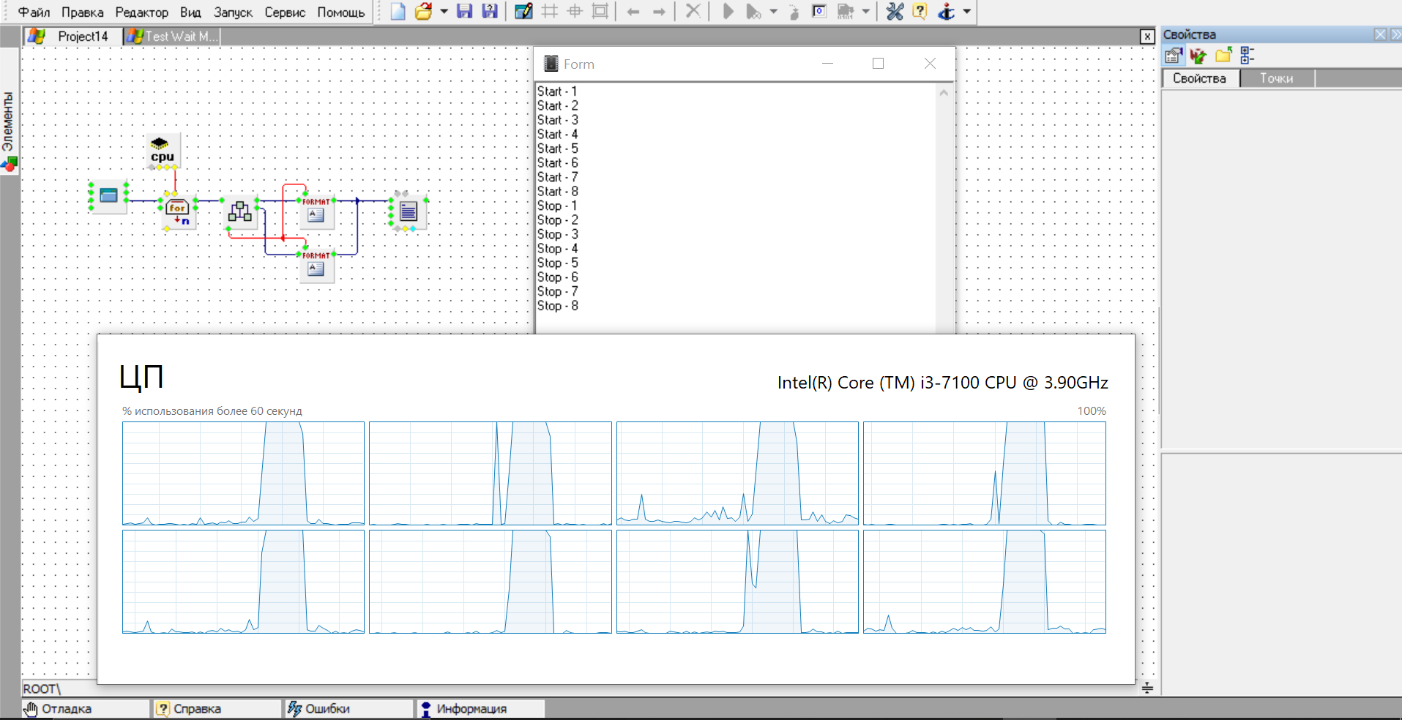Select 'Stop - 1' line in Form list

click(x=558, y=206)
